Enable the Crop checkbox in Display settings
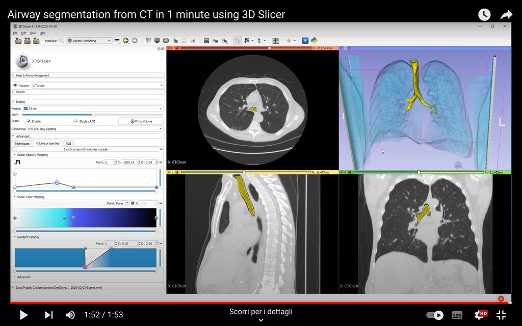 pyautogui.click(x=29, y=121)
